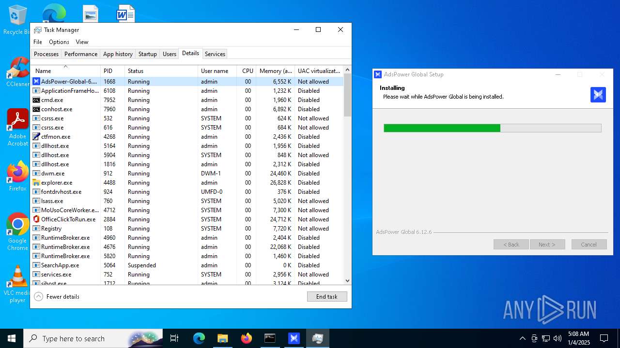Click the ctfmon.exe process icon

(36, 137)
